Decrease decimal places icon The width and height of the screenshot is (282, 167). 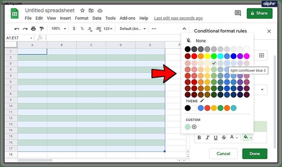coord(90,29)
